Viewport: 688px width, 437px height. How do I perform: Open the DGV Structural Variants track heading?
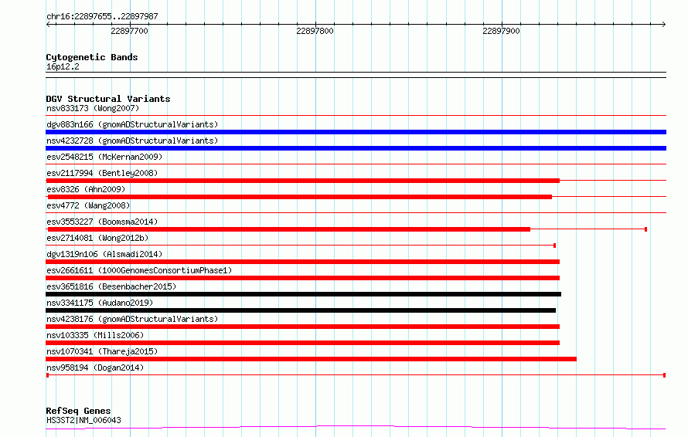108,99
